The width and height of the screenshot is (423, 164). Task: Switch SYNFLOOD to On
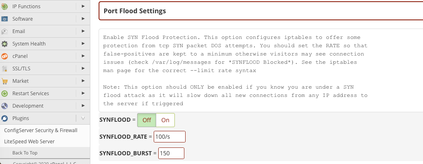tap(165, 120)
